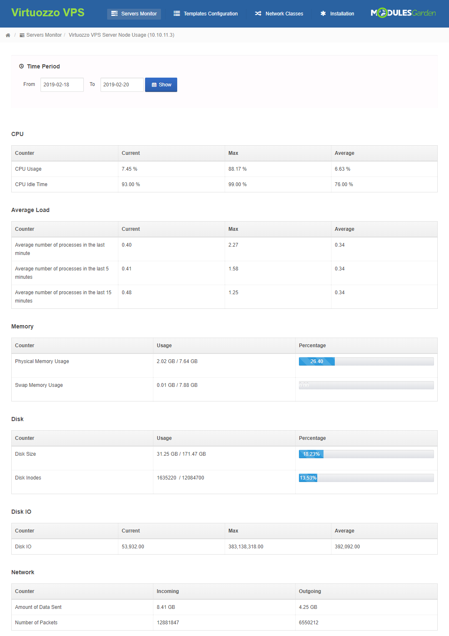Click the home icon in the breadcrumb
Image resolution: width=449 pixels, height=636 pixels.
(8, 35)
